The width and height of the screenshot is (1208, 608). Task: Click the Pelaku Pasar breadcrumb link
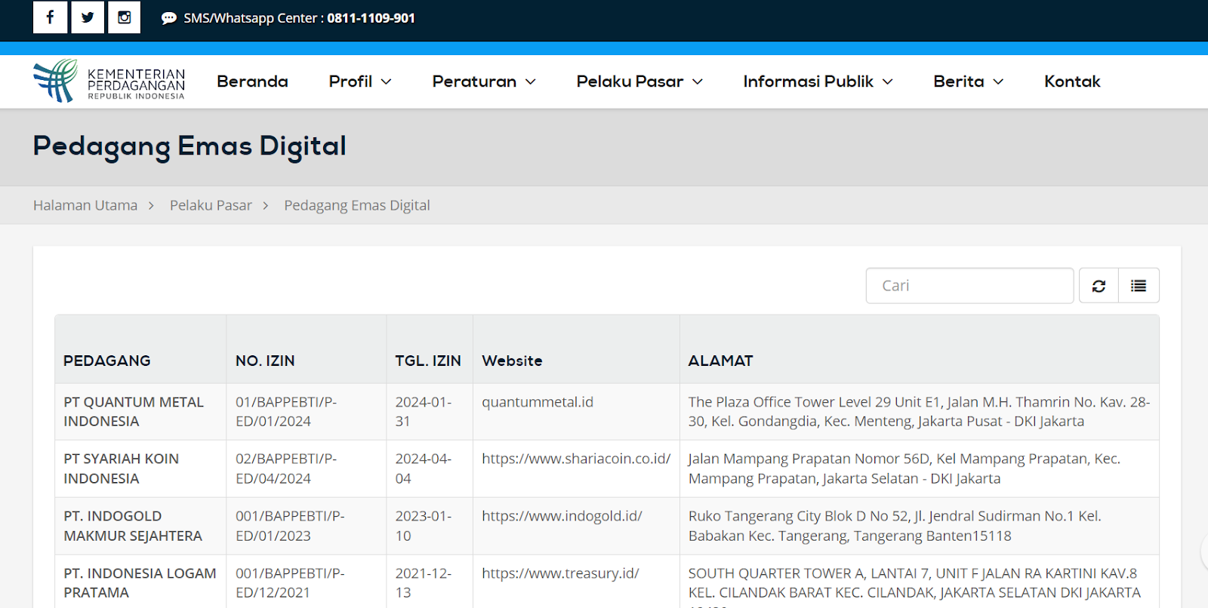pos(211,205)
